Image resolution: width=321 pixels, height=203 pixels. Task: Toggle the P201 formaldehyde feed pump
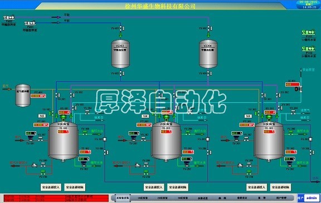click(x=30, y=23)
